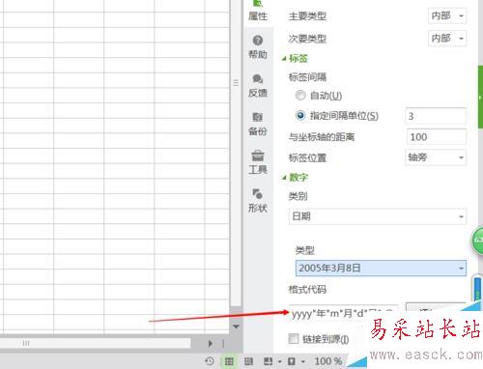Open the 帮助 help sidebar icon
483x369 pixels.
[258, 47]
